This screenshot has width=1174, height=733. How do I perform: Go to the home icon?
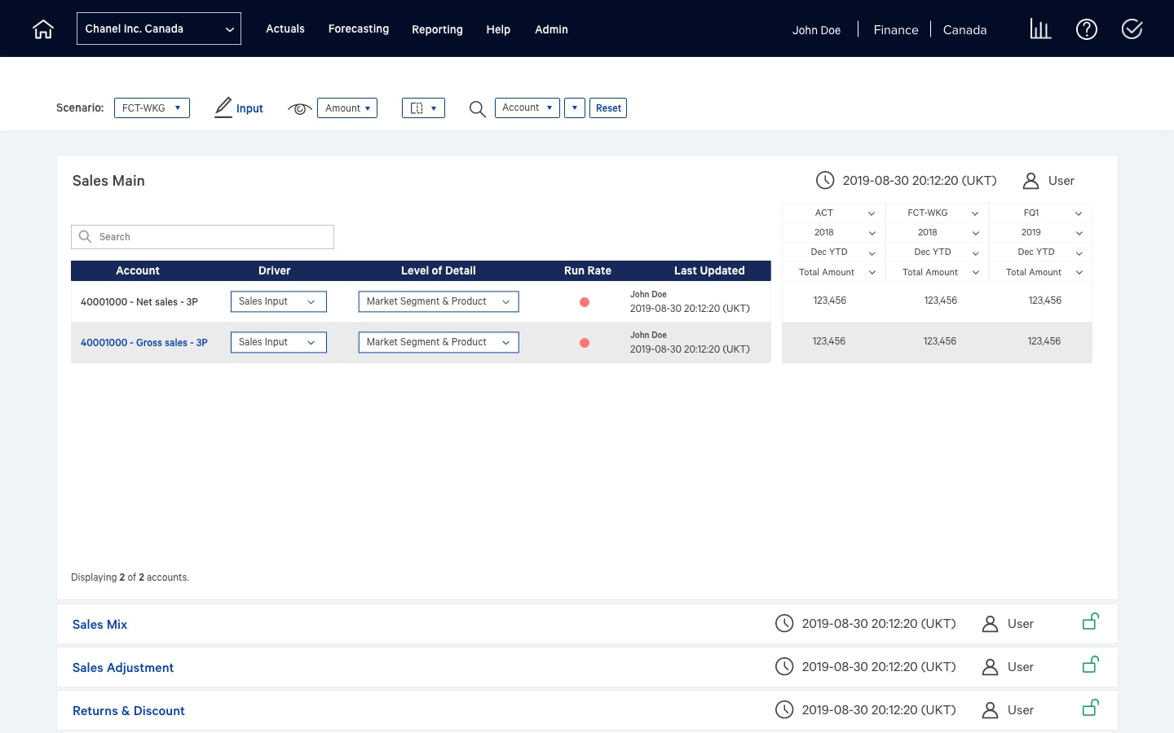[x=43, y=29]
